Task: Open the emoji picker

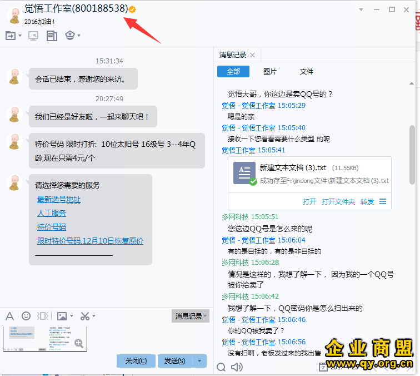Action: tap(26, 316)
